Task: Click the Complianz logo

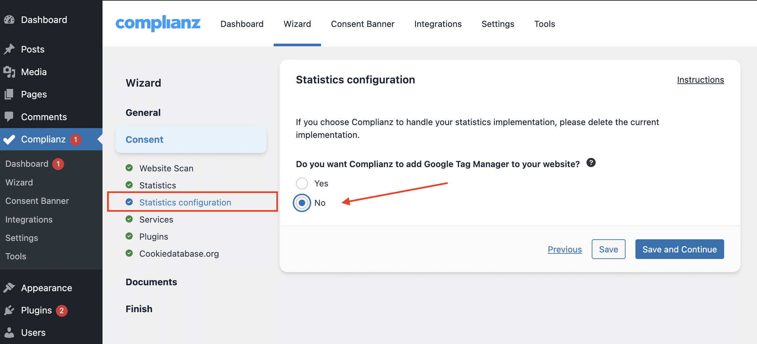Action: [158, 24]
